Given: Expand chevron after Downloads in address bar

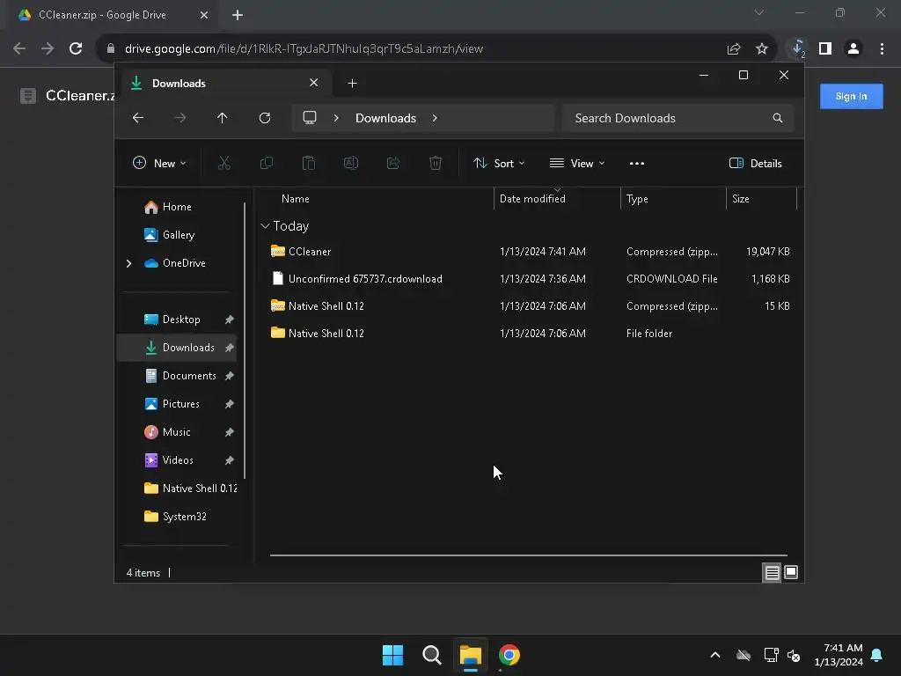Looking at the screenshot, I should click(x=435, y=118).
